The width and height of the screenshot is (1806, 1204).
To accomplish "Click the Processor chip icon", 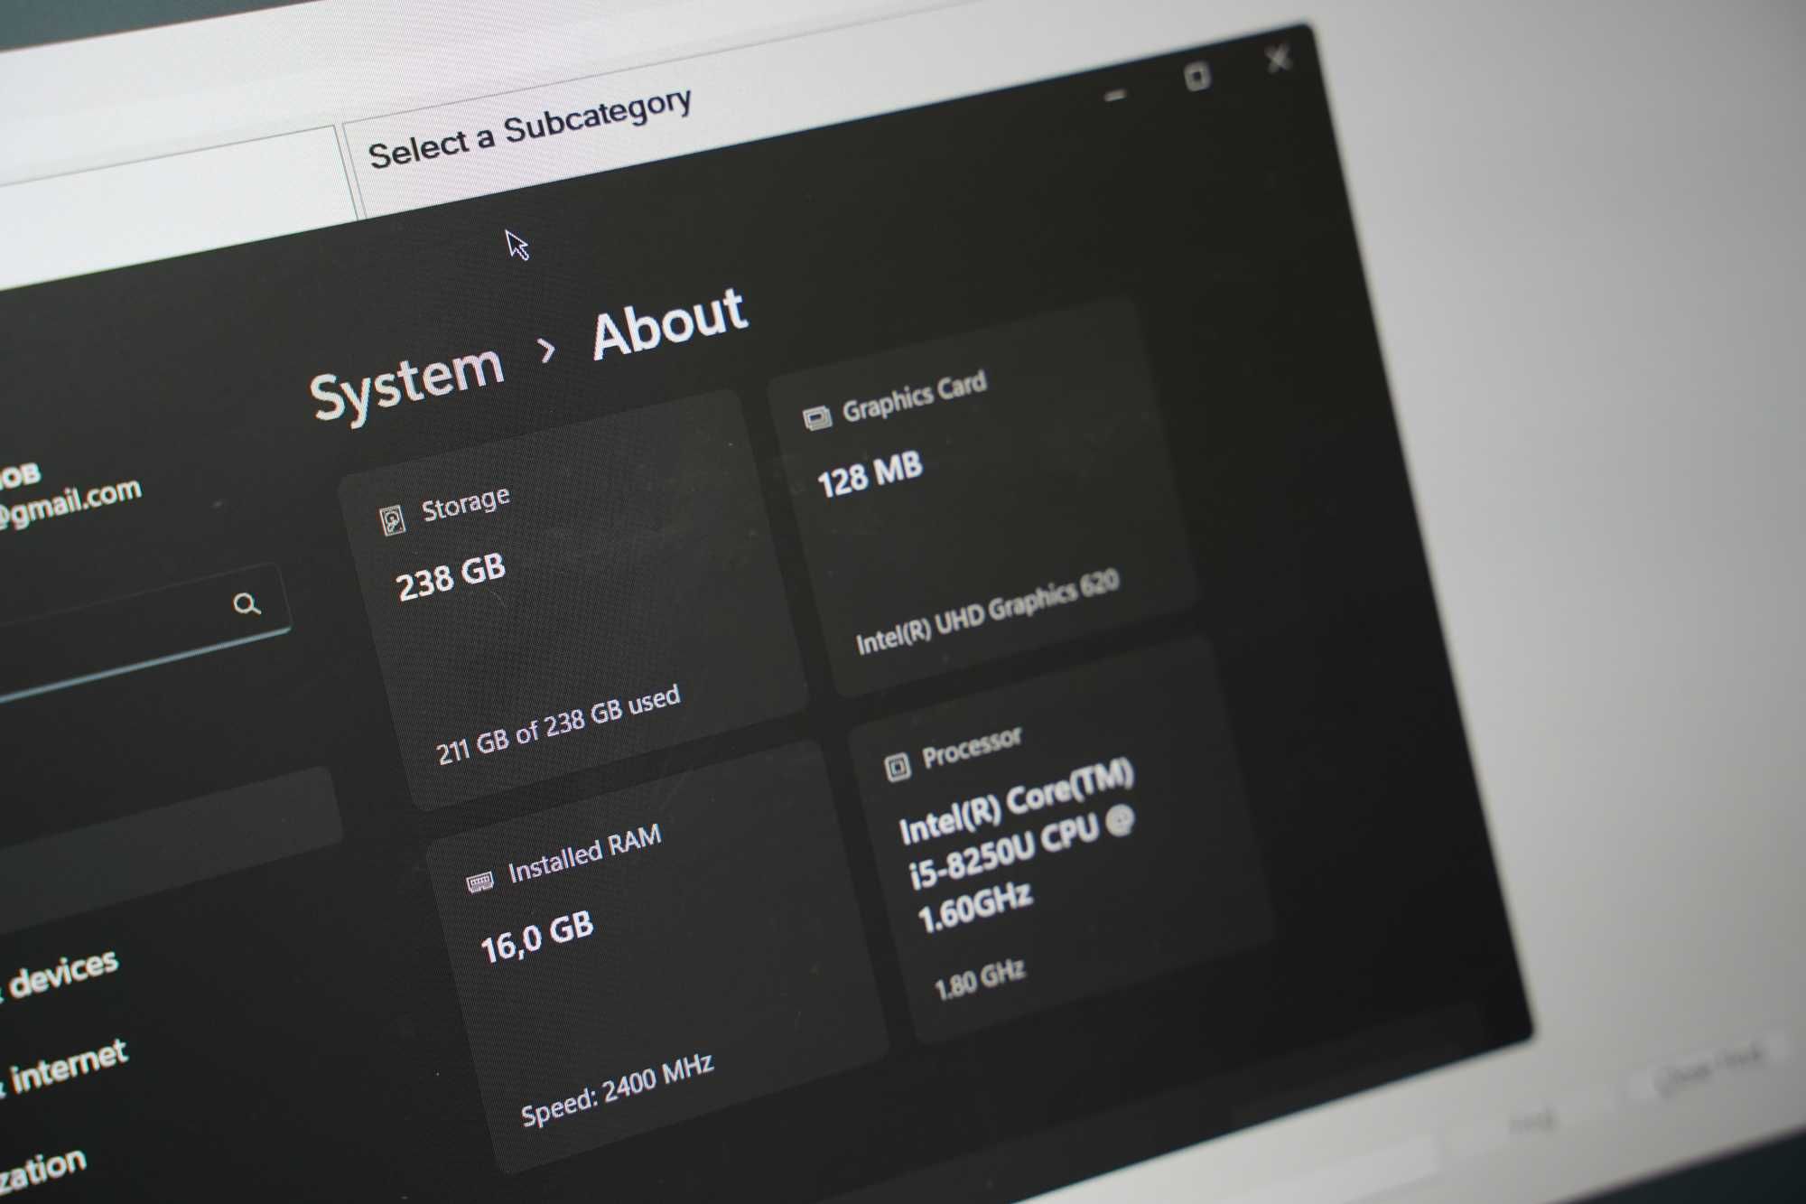I will point(897,766).
